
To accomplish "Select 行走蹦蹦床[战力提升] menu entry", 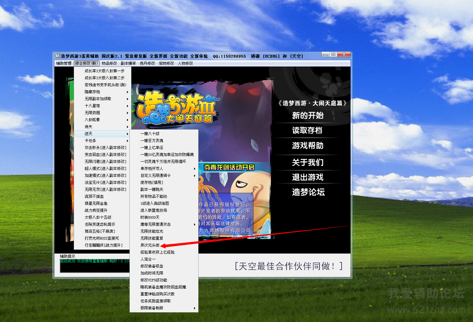I will (x=102, y=245).
